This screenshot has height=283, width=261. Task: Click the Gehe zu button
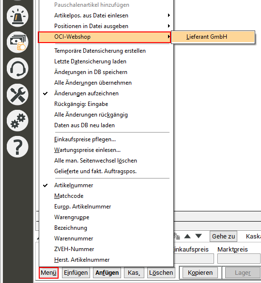[223, 236]
